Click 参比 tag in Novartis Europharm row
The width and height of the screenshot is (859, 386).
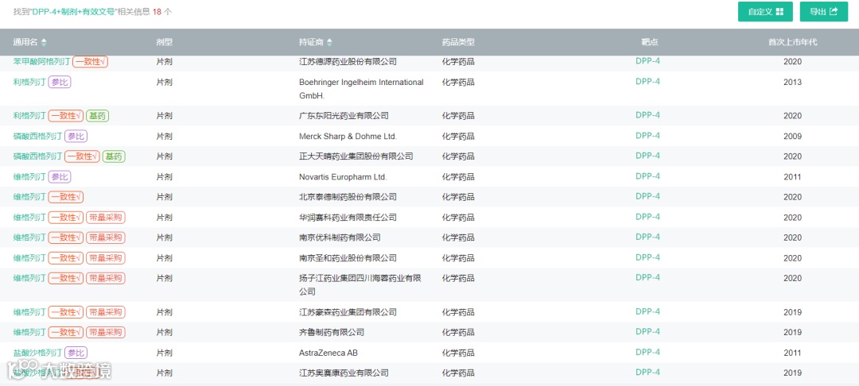[x=60, y=176]
